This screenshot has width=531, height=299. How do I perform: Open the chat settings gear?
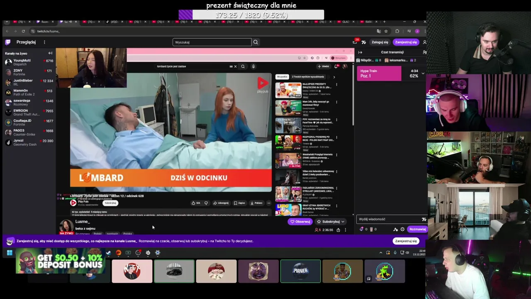[402, 229]
